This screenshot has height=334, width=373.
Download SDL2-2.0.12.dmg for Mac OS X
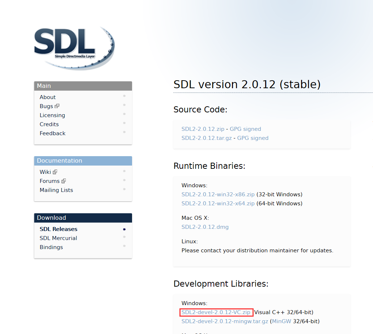pos(205,227)
